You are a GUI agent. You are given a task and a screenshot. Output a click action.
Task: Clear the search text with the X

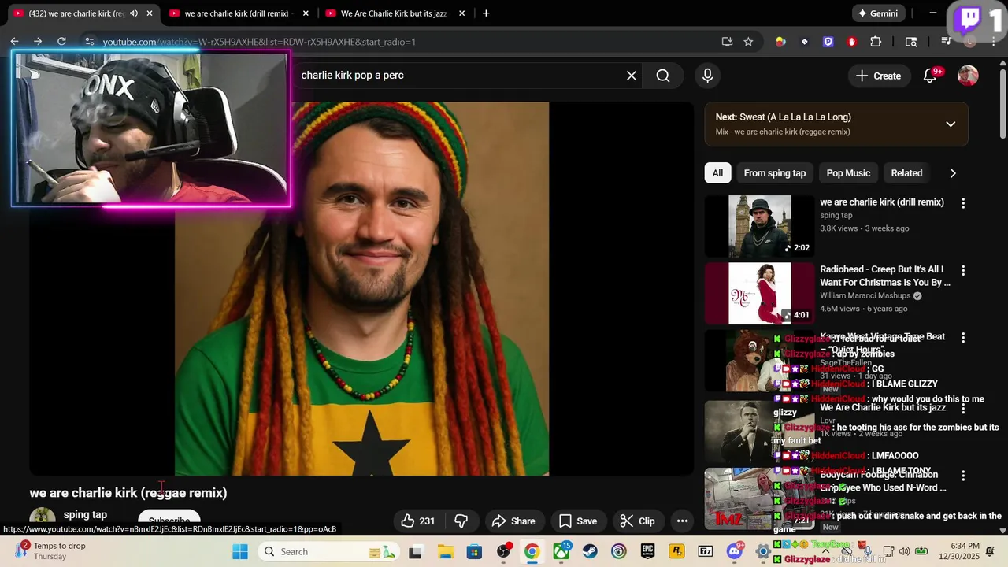pyautogui.click(x=632, y=76)
